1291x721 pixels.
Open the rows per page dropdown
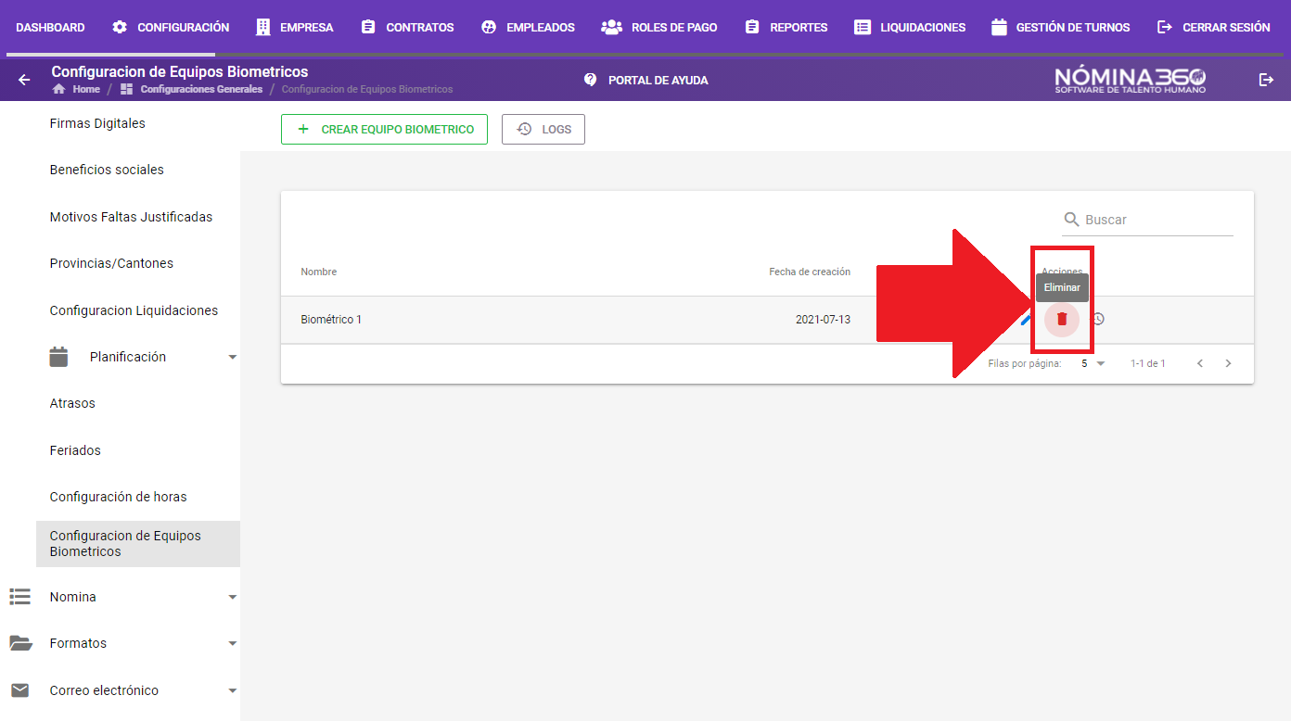[x=1093, y=363]
